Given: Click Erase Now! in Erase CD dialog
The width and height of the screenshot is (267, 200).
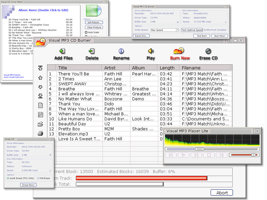Looking at the screenshot, I should pyautogui.click(x=28, y=185).
